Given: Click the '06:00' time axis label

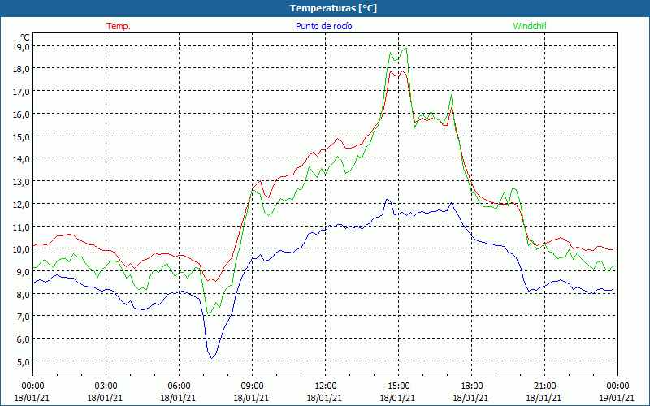Looking at the screenshot, I should pyautogui.click(x=179, y=387).
